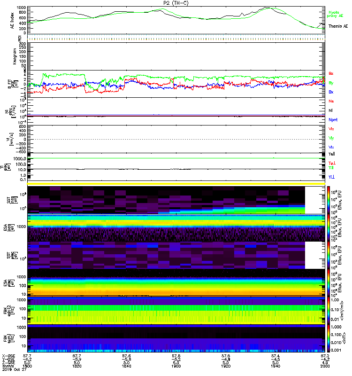352x376 pixels.
Task: Click the -400 tick on the velocity axis
Action: [21, 148]
